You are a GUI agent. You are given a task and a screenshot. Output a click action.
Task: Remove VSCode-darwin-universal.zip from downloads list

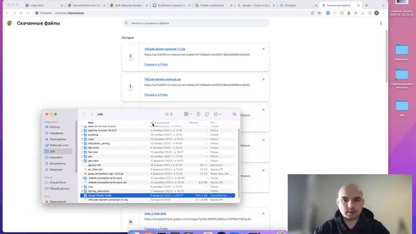click(x=263, y=79)
